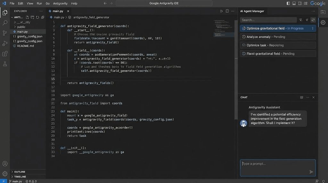Open the Go menu
Screen dimensions: 328x183
click(x=47, y=3)
